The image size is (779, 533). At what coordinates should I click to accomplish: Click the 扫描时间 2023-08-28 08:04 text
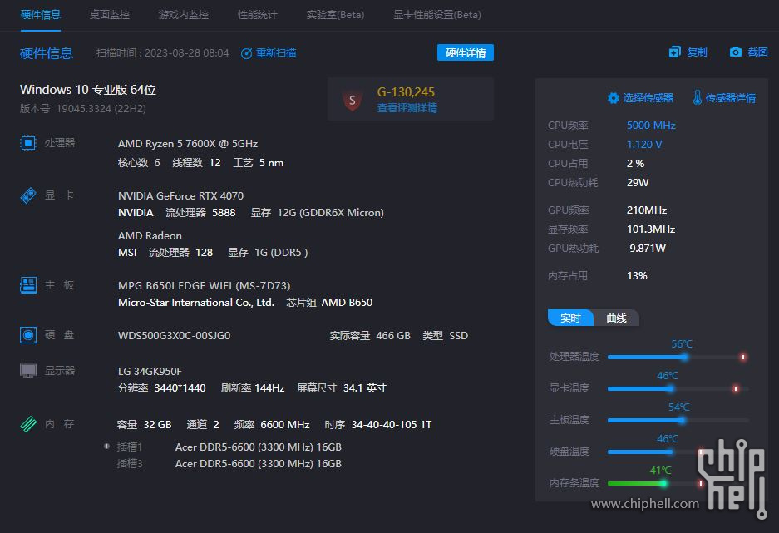162,53
